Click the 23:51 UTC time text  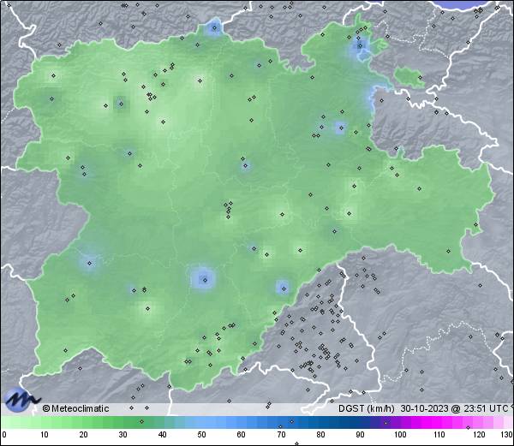(x=486, y=408)
